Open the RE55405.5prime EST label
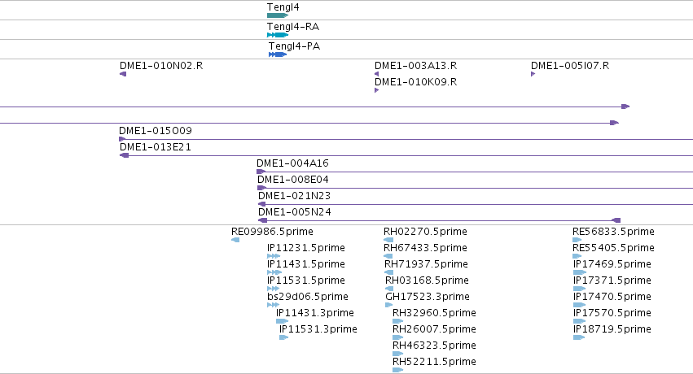The height and width of the screenshot is (374, 693). pyautogui.click(x=613, y=248)
